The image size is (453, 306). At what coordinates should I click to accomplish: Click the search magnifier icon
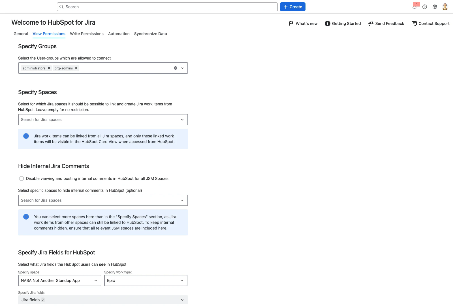(x=61, y=7)
